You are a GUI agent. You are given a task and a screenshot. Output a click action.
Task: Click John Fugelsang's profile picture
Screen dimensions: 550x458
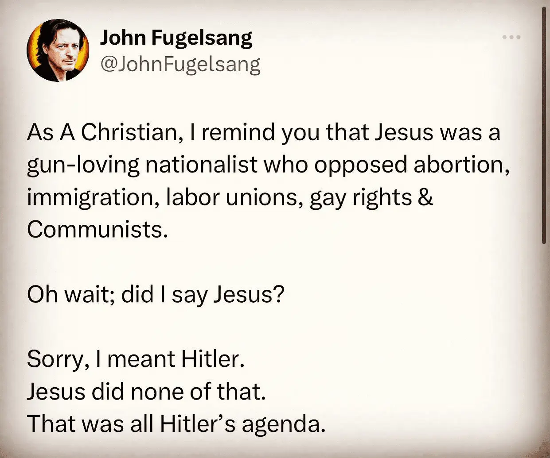pos(58,50)
